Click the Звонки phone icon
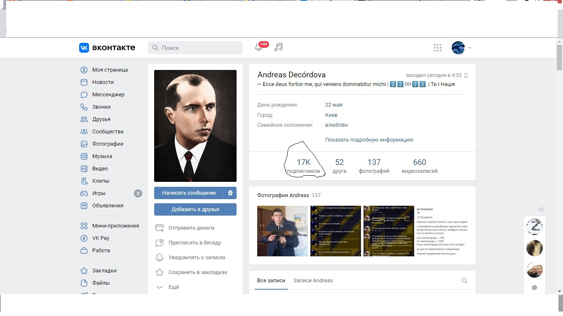 [x=84, y=107]
